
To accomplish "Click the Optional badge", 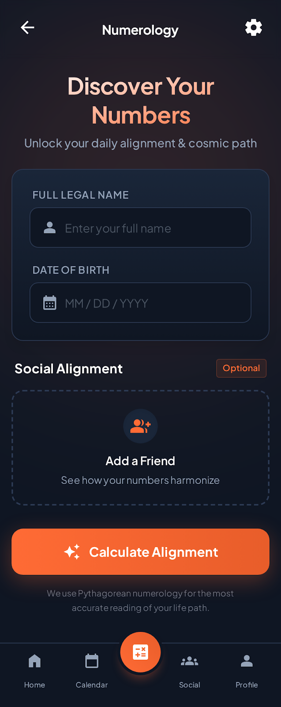I will click(241, 368).
